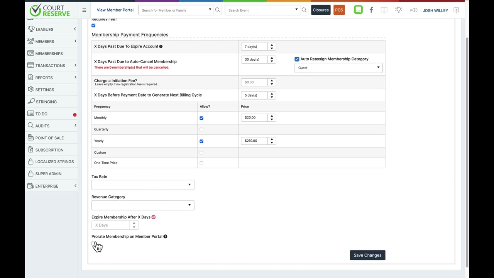Image resolution: width=494 pixels, height=278 pixels.
Task: Expand the Revenue Category dropdown
Action: coord(143,205)
